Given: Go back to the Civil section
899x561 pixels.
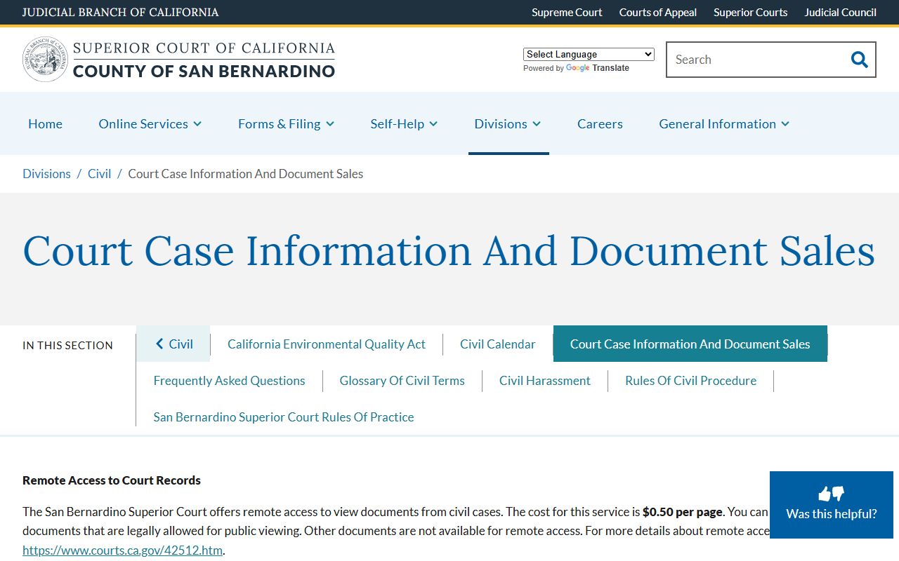Looking at the screenshot, I should pos(173,344).
